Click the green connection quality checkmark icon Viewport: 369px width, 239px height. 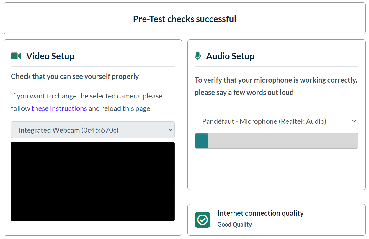pyautogui.click(x=202, y=220)
